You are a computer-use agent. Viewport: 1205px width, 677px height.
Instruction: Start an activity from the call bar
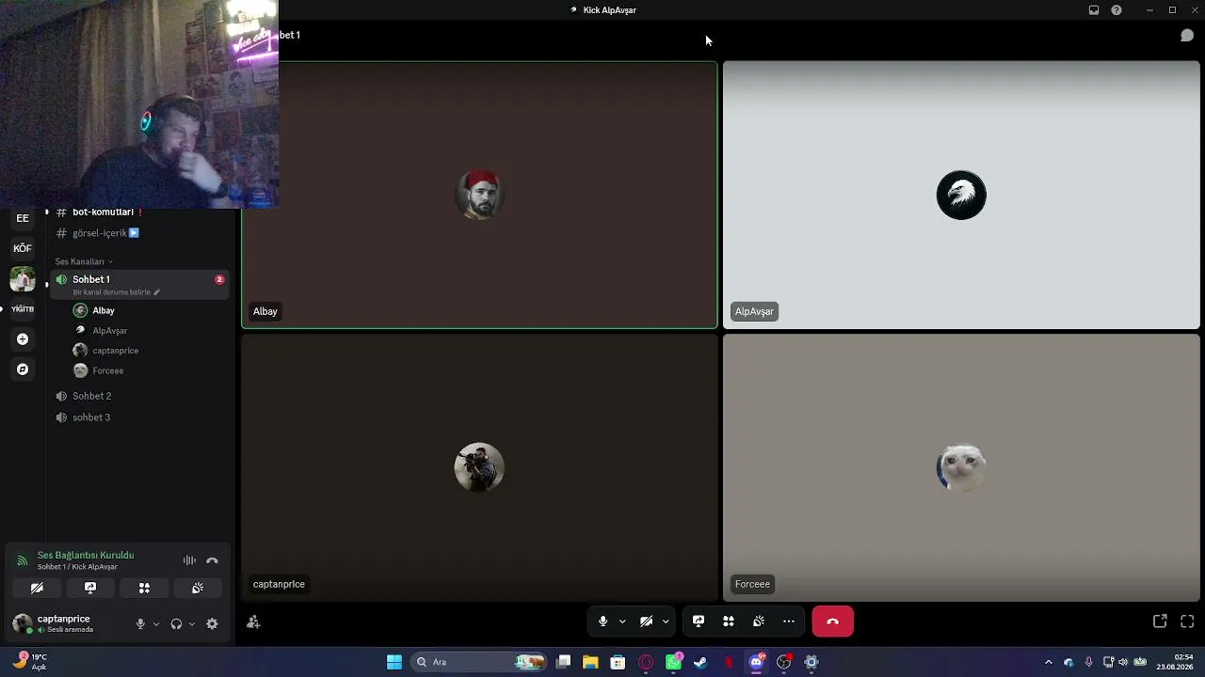tap(729, 622)
